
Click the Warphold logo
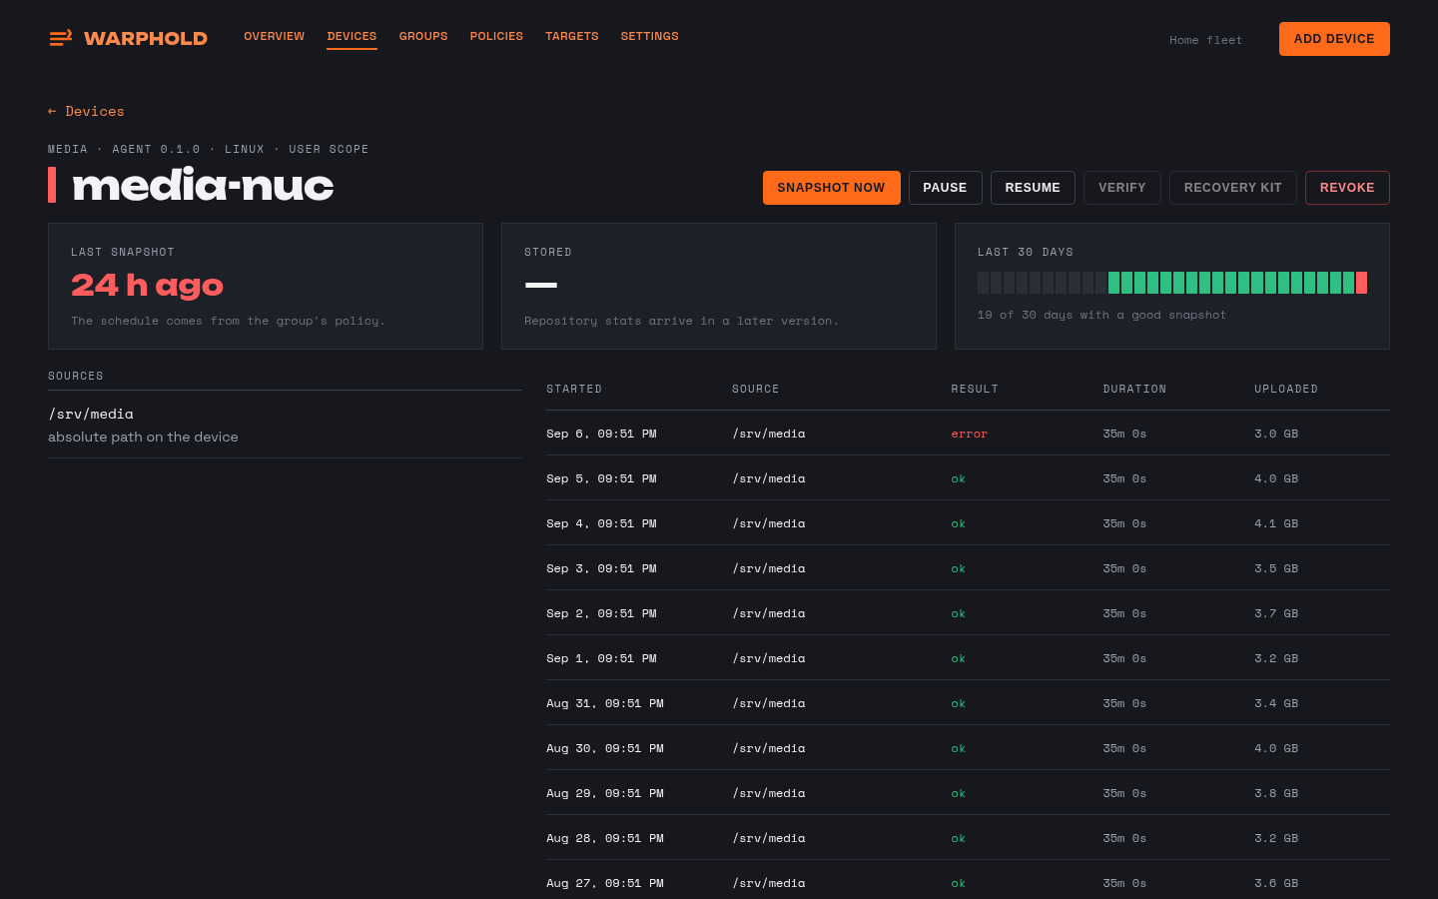click(x=128, y=38)
